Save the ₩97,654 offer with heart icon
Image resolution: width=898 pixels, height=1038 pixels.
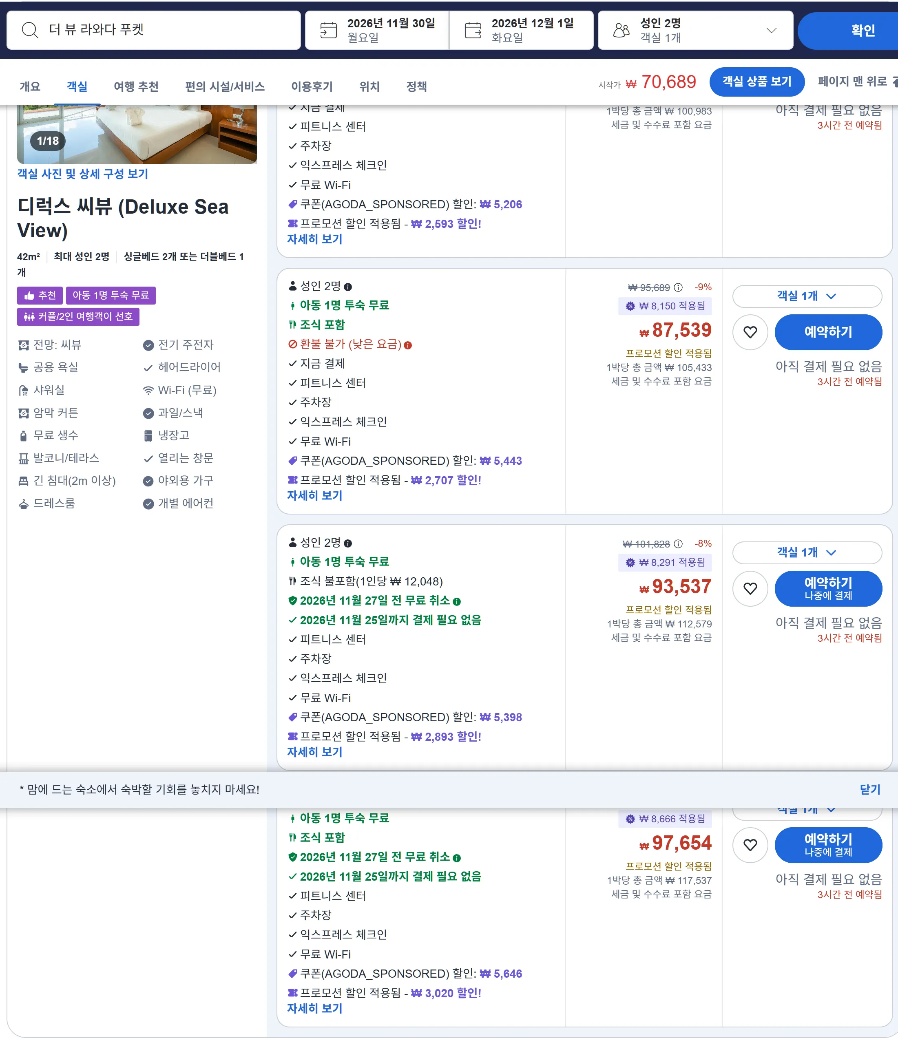[750, 845]
